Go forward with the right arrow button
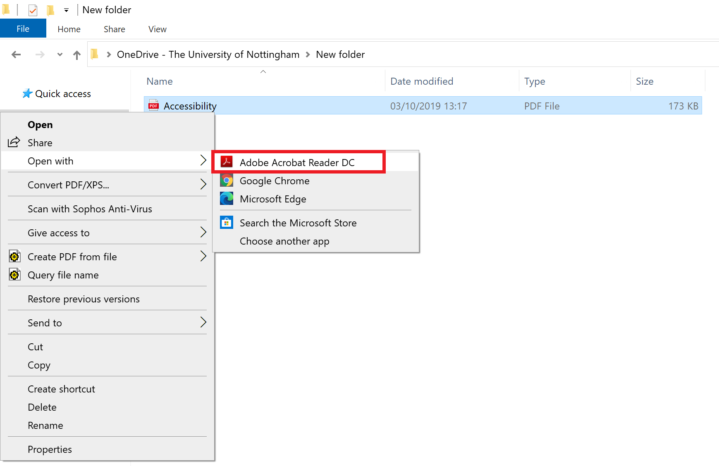The image size is (719, 466). 40,55
